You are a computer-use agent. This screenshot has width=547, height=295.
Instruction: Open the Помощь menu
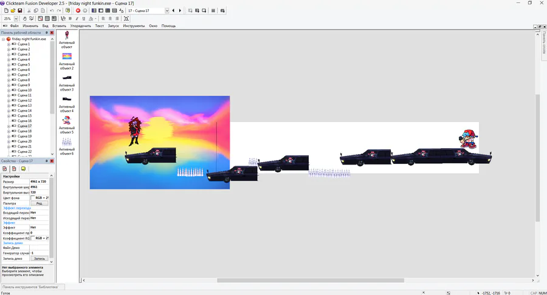(x=168, y=25)
